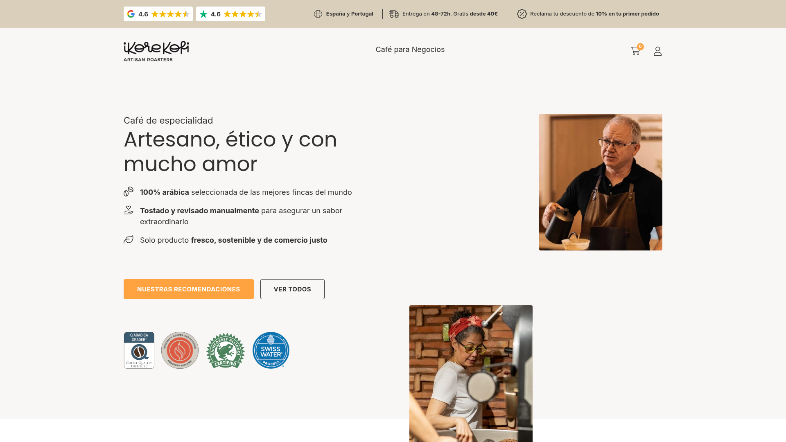786x442 pixels.
Task: Open the shopping cart icon
Action: 635,51
